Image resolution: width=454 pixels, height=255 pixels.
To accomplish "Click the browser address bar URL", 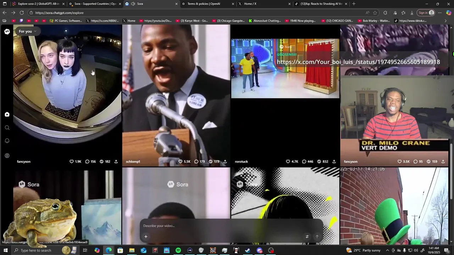I will [60, 13].
